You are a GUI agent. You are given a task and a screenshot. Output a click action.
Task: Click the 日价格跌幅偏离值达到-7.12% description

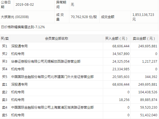click(x=23, y=27)
